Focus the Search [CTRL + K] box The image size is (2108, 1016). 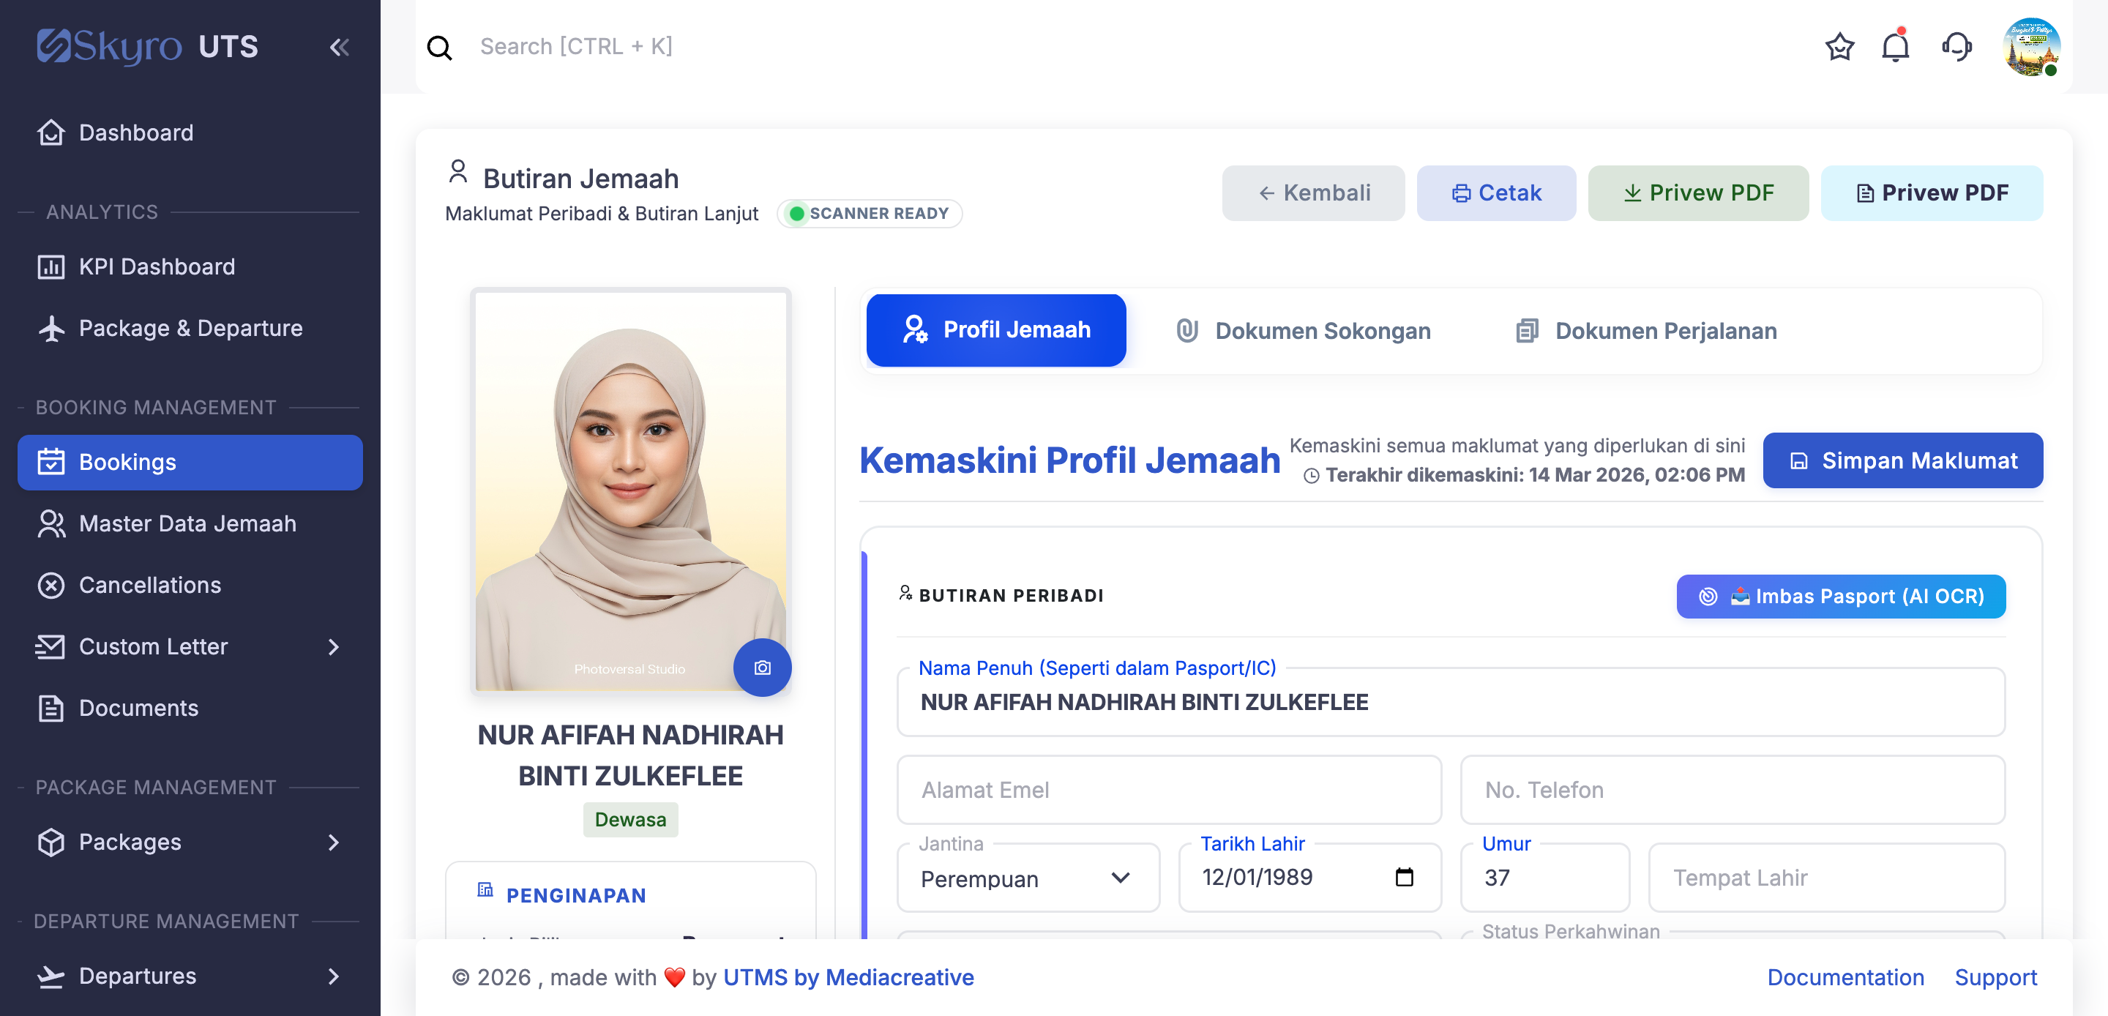[x=575, y=47]
